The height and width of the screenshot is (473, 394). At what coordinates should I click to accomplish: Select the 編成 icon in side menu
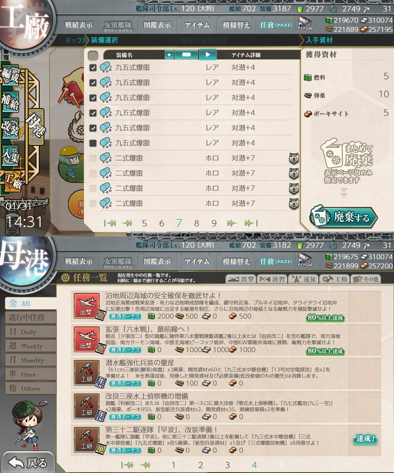(11, 76)
